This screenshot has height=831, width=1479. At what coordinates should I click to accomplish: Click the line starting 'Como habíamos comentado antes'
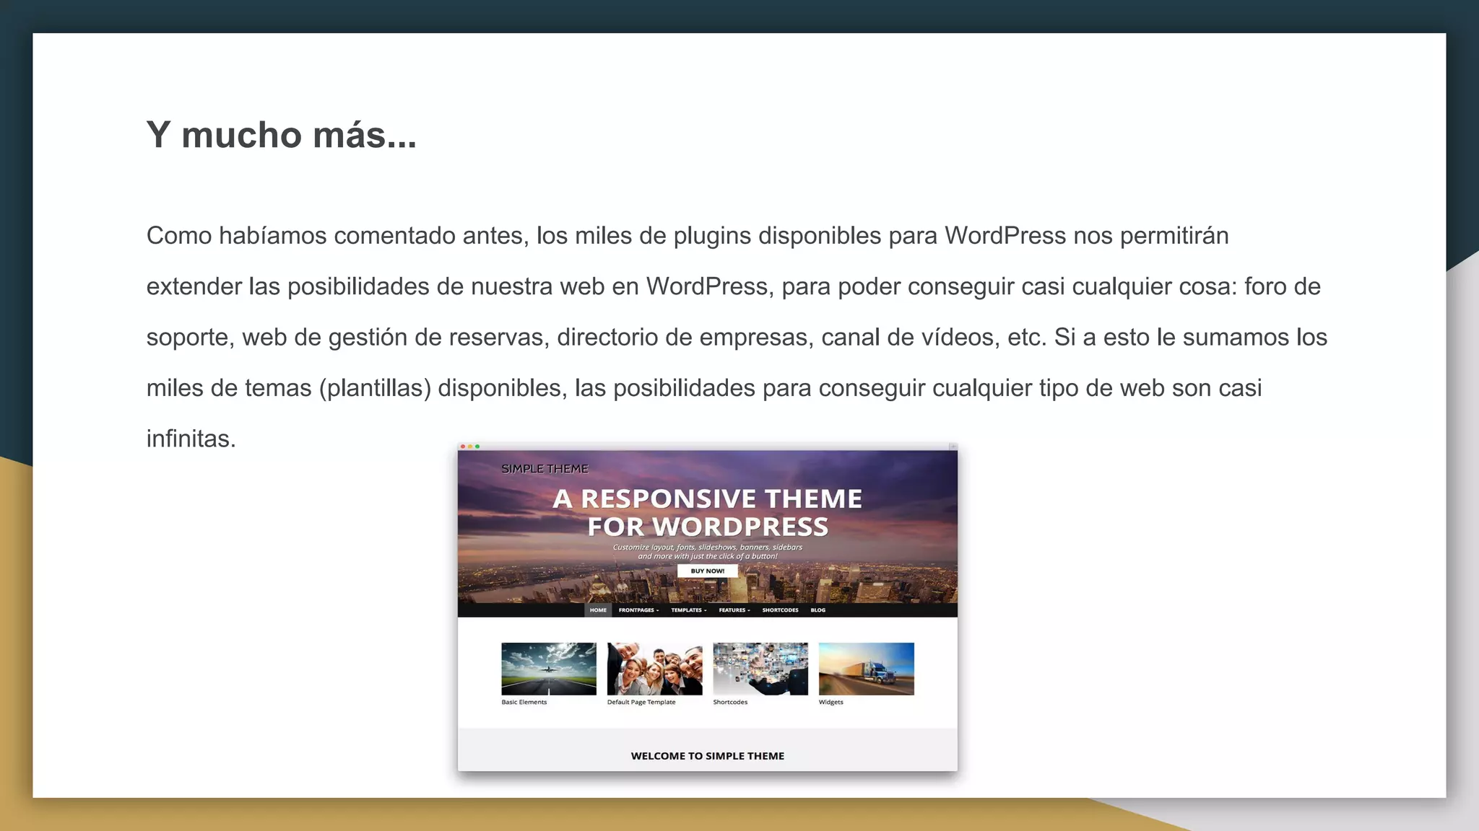[x=688, y=236]
